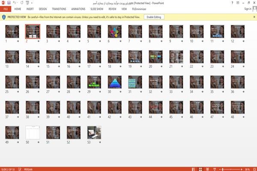Click the transition star under slide 2
Viewport: 257px width, 171px height.
pos(39,41)
